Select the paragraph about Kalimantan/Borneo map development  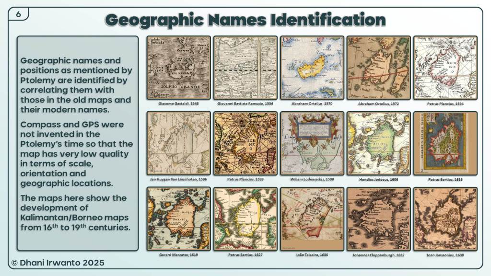(x=75, y=213)
